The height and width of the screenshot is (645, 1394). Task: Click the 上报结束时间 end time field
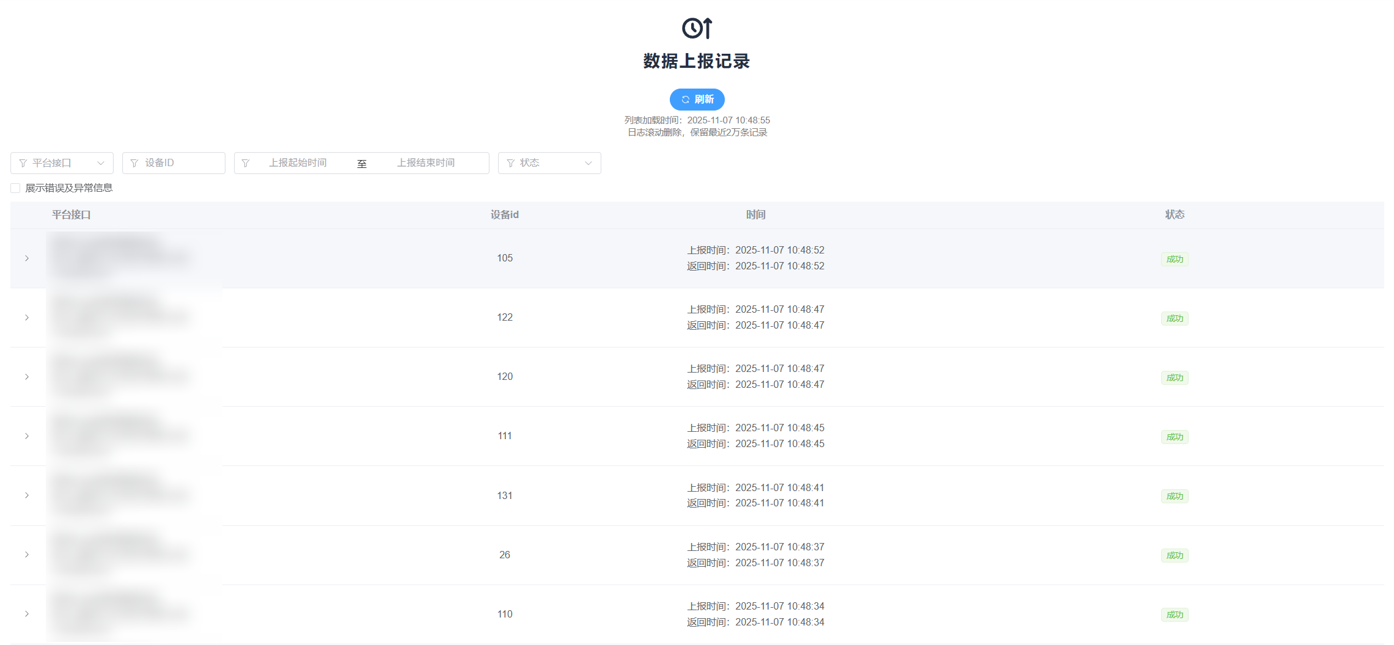(x=425, y=163)
